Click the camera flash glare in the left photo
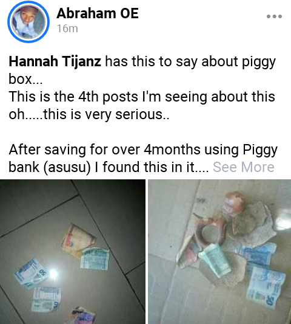 [x=53, y=274]
